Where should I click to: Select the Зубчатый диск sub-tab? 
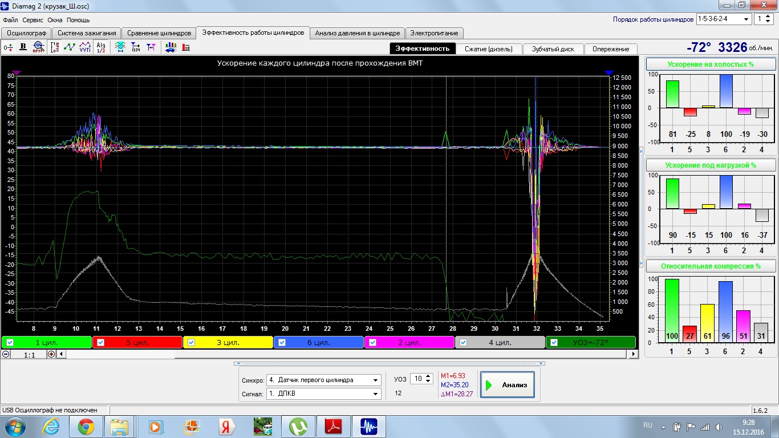point(553,48)
